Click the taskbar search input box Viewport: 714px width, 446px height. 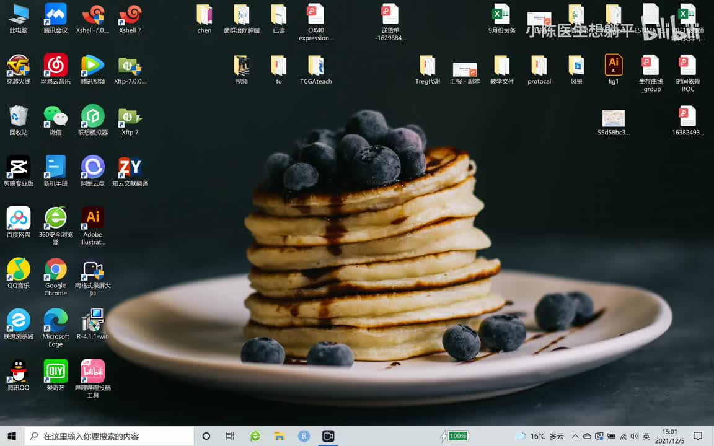109,436
